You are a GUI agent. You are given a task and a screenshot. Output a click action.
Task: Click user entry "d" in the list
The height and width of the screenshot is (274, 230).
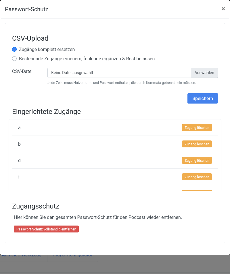coord(19,160)
